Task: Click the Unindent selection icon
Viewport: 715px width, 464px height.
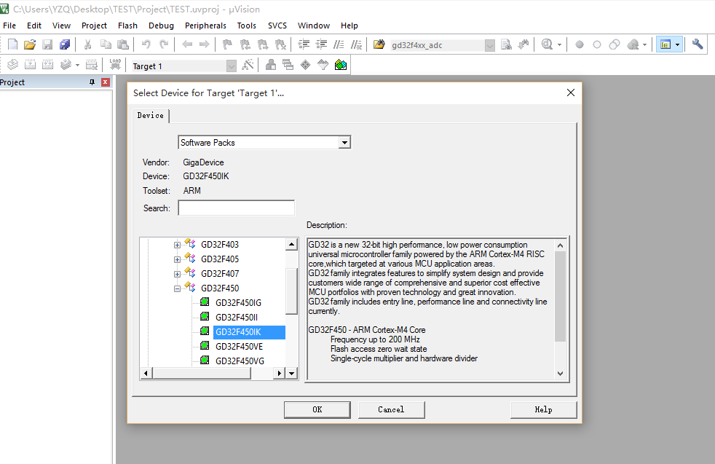Action: click(322, 44)
